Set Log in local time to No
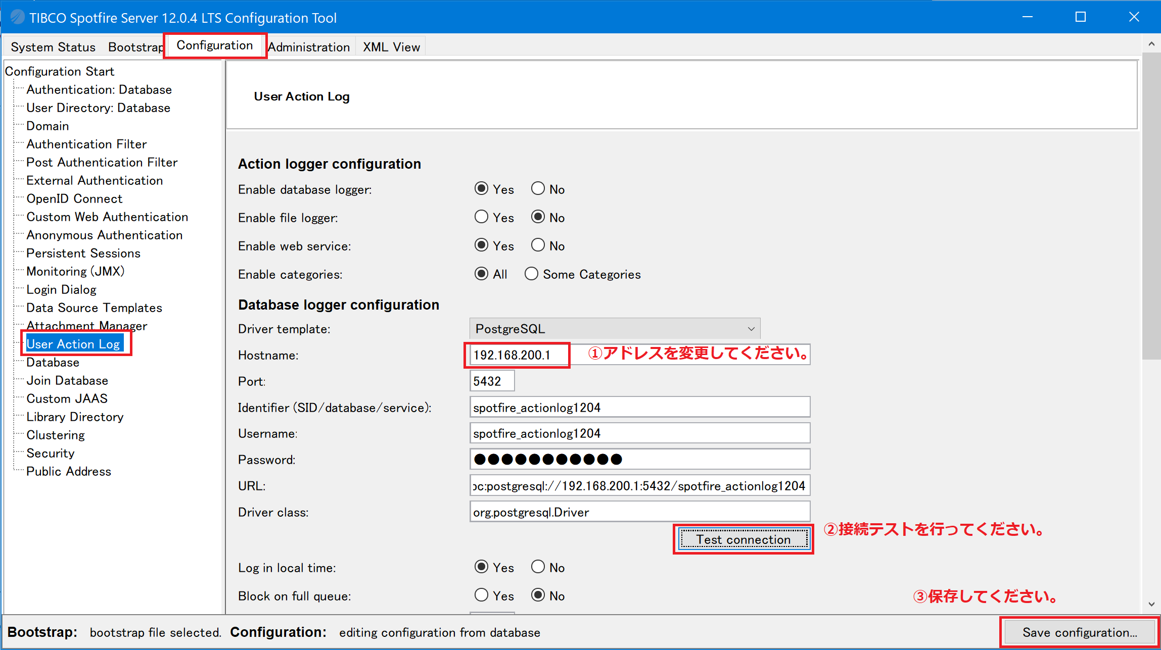Viewport: 1161px width, 650px height. [x=538, y=567]
